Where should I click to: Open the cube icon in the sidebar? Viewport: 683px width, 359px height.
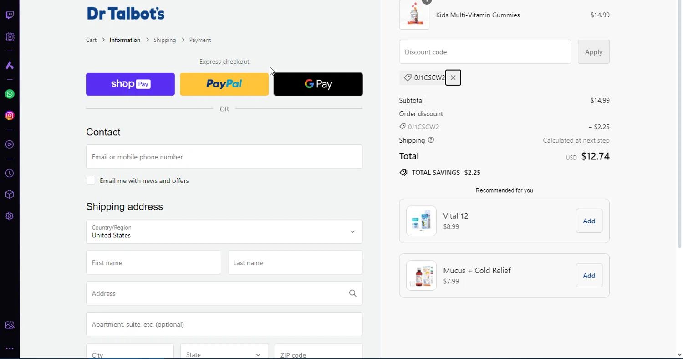[x=10, y=195]
